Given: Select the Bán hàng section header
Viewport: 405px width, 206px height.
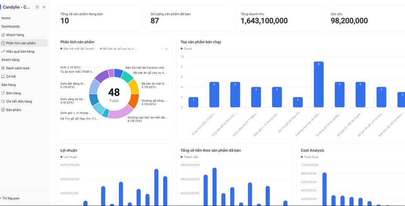Looking at the screenshot, I should click(x=9, y=85).
